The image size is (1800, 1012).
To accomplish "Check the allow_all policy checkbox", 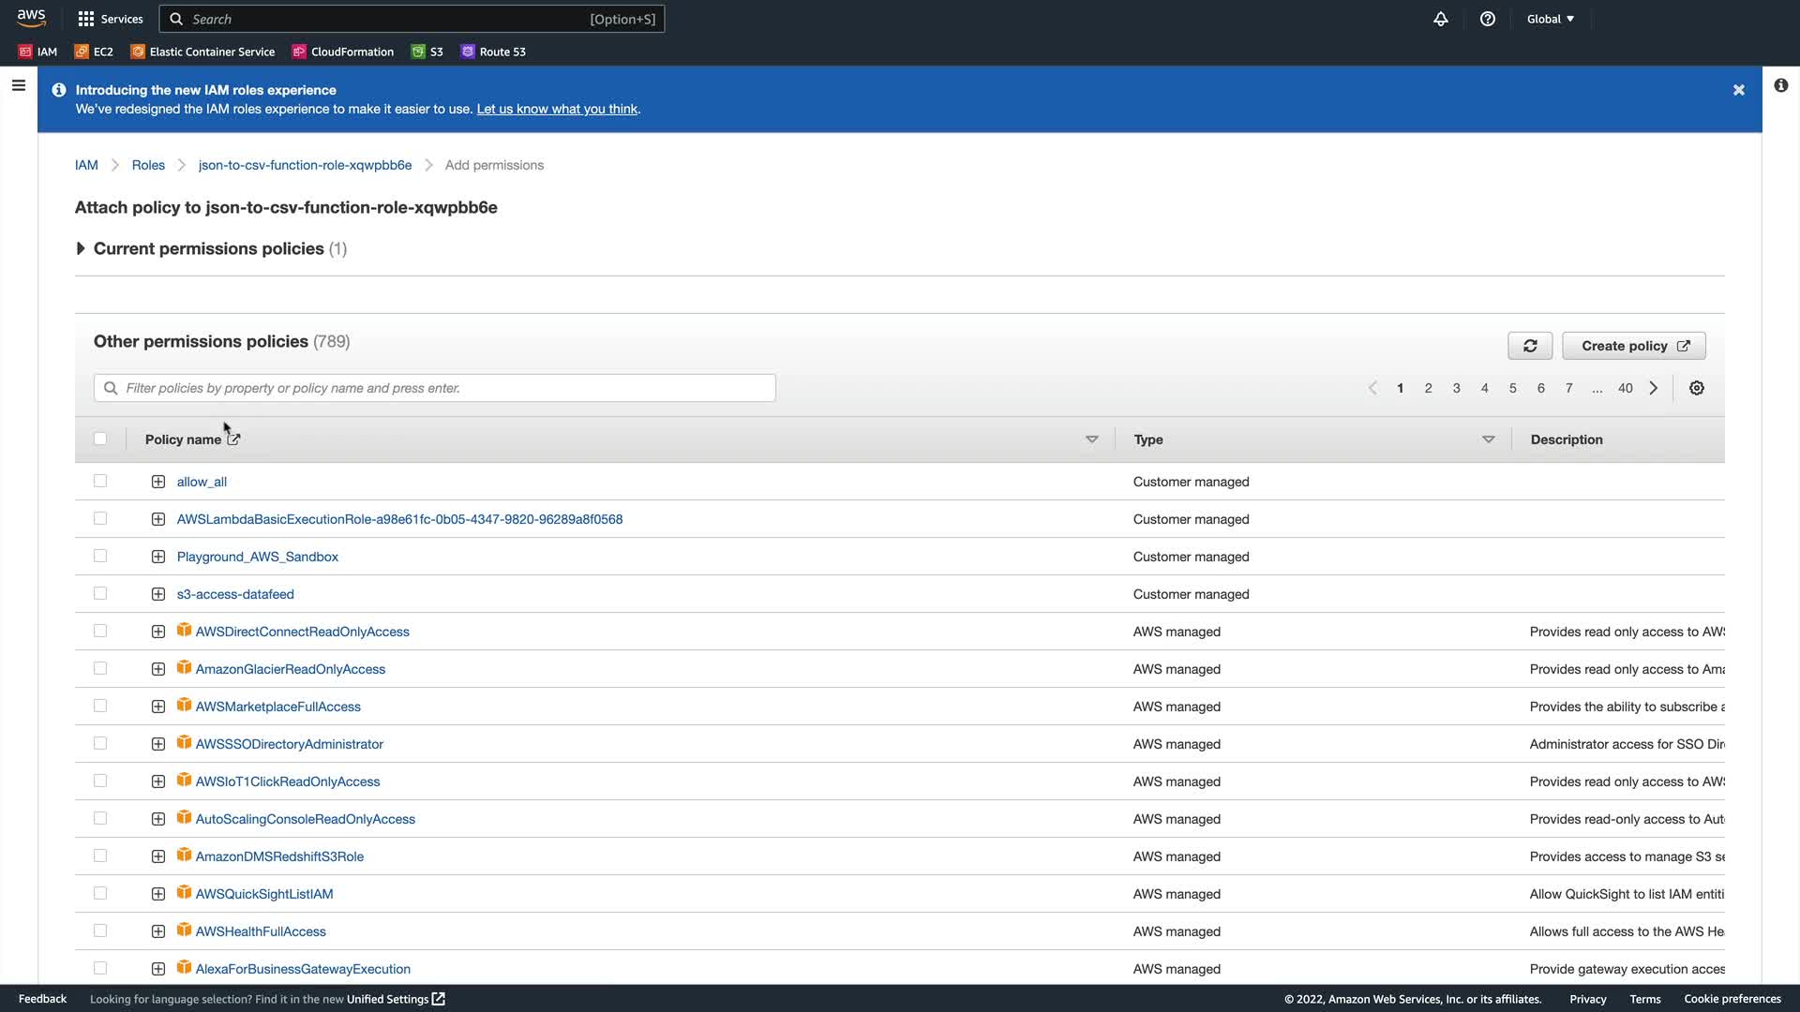I will [100, 481].
